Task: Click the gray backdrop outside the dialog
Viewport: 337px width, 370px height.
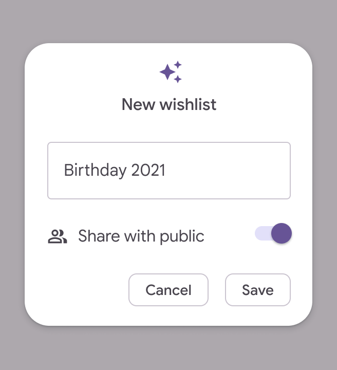Action: pos(168,21)
